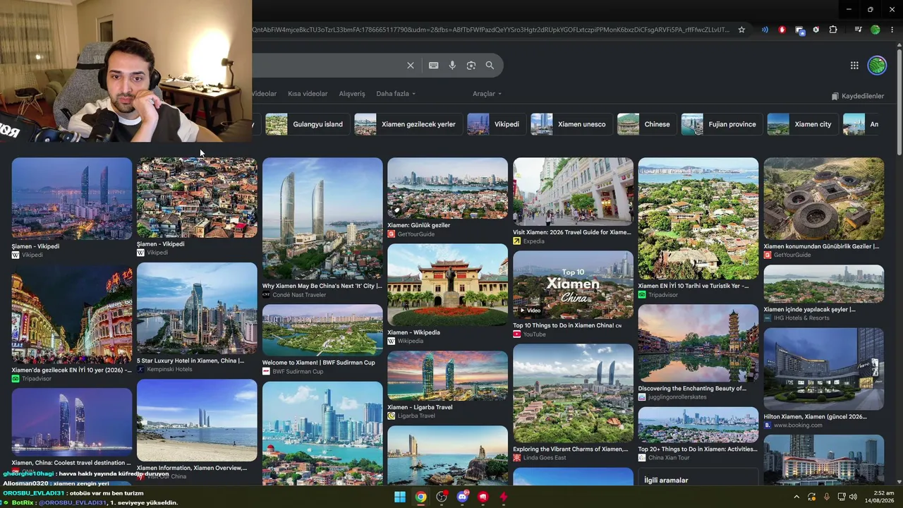
Task: Open the GetYourGuide tulou roundhouses image
Action: (x=823, y=199)
